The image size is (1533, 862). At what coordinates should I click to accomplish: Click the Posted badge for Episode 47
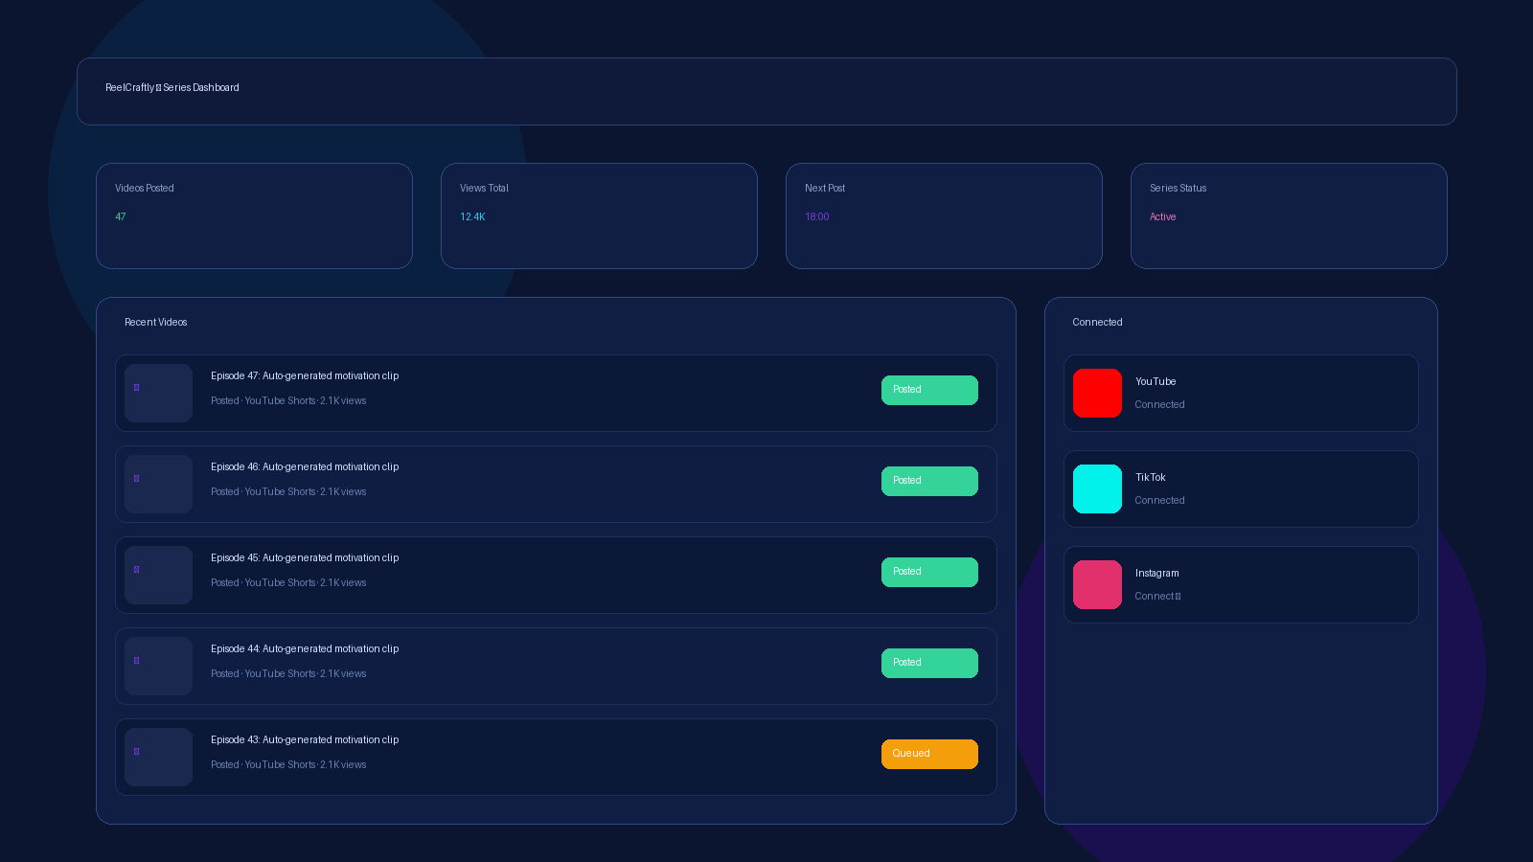[929, 390]
